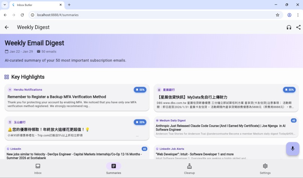Click the 45 badge on the LinkedIn card
The height and width of the screenshot is (178, 303).
pyautogui.click(x=144, y=149)
